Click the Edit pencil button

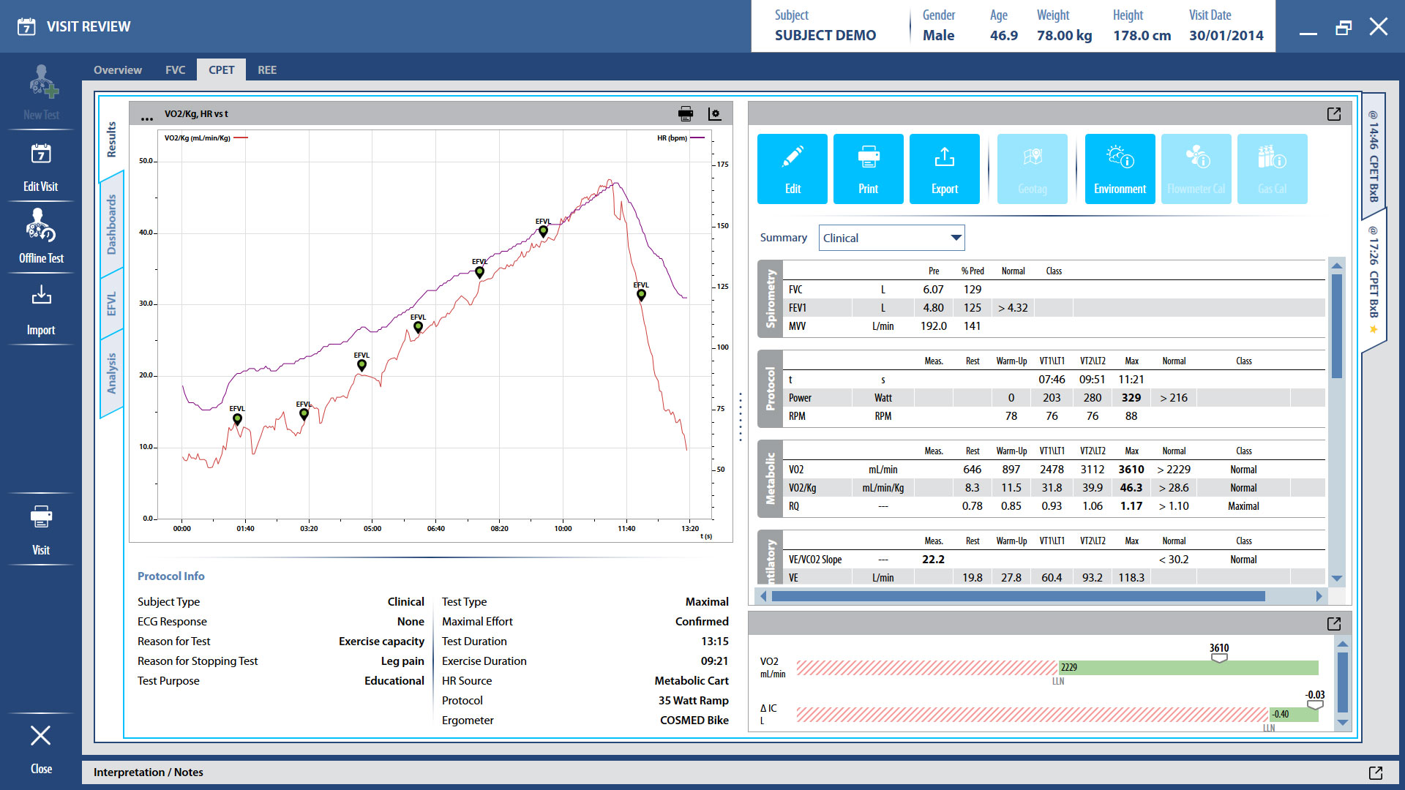point(792,169)
